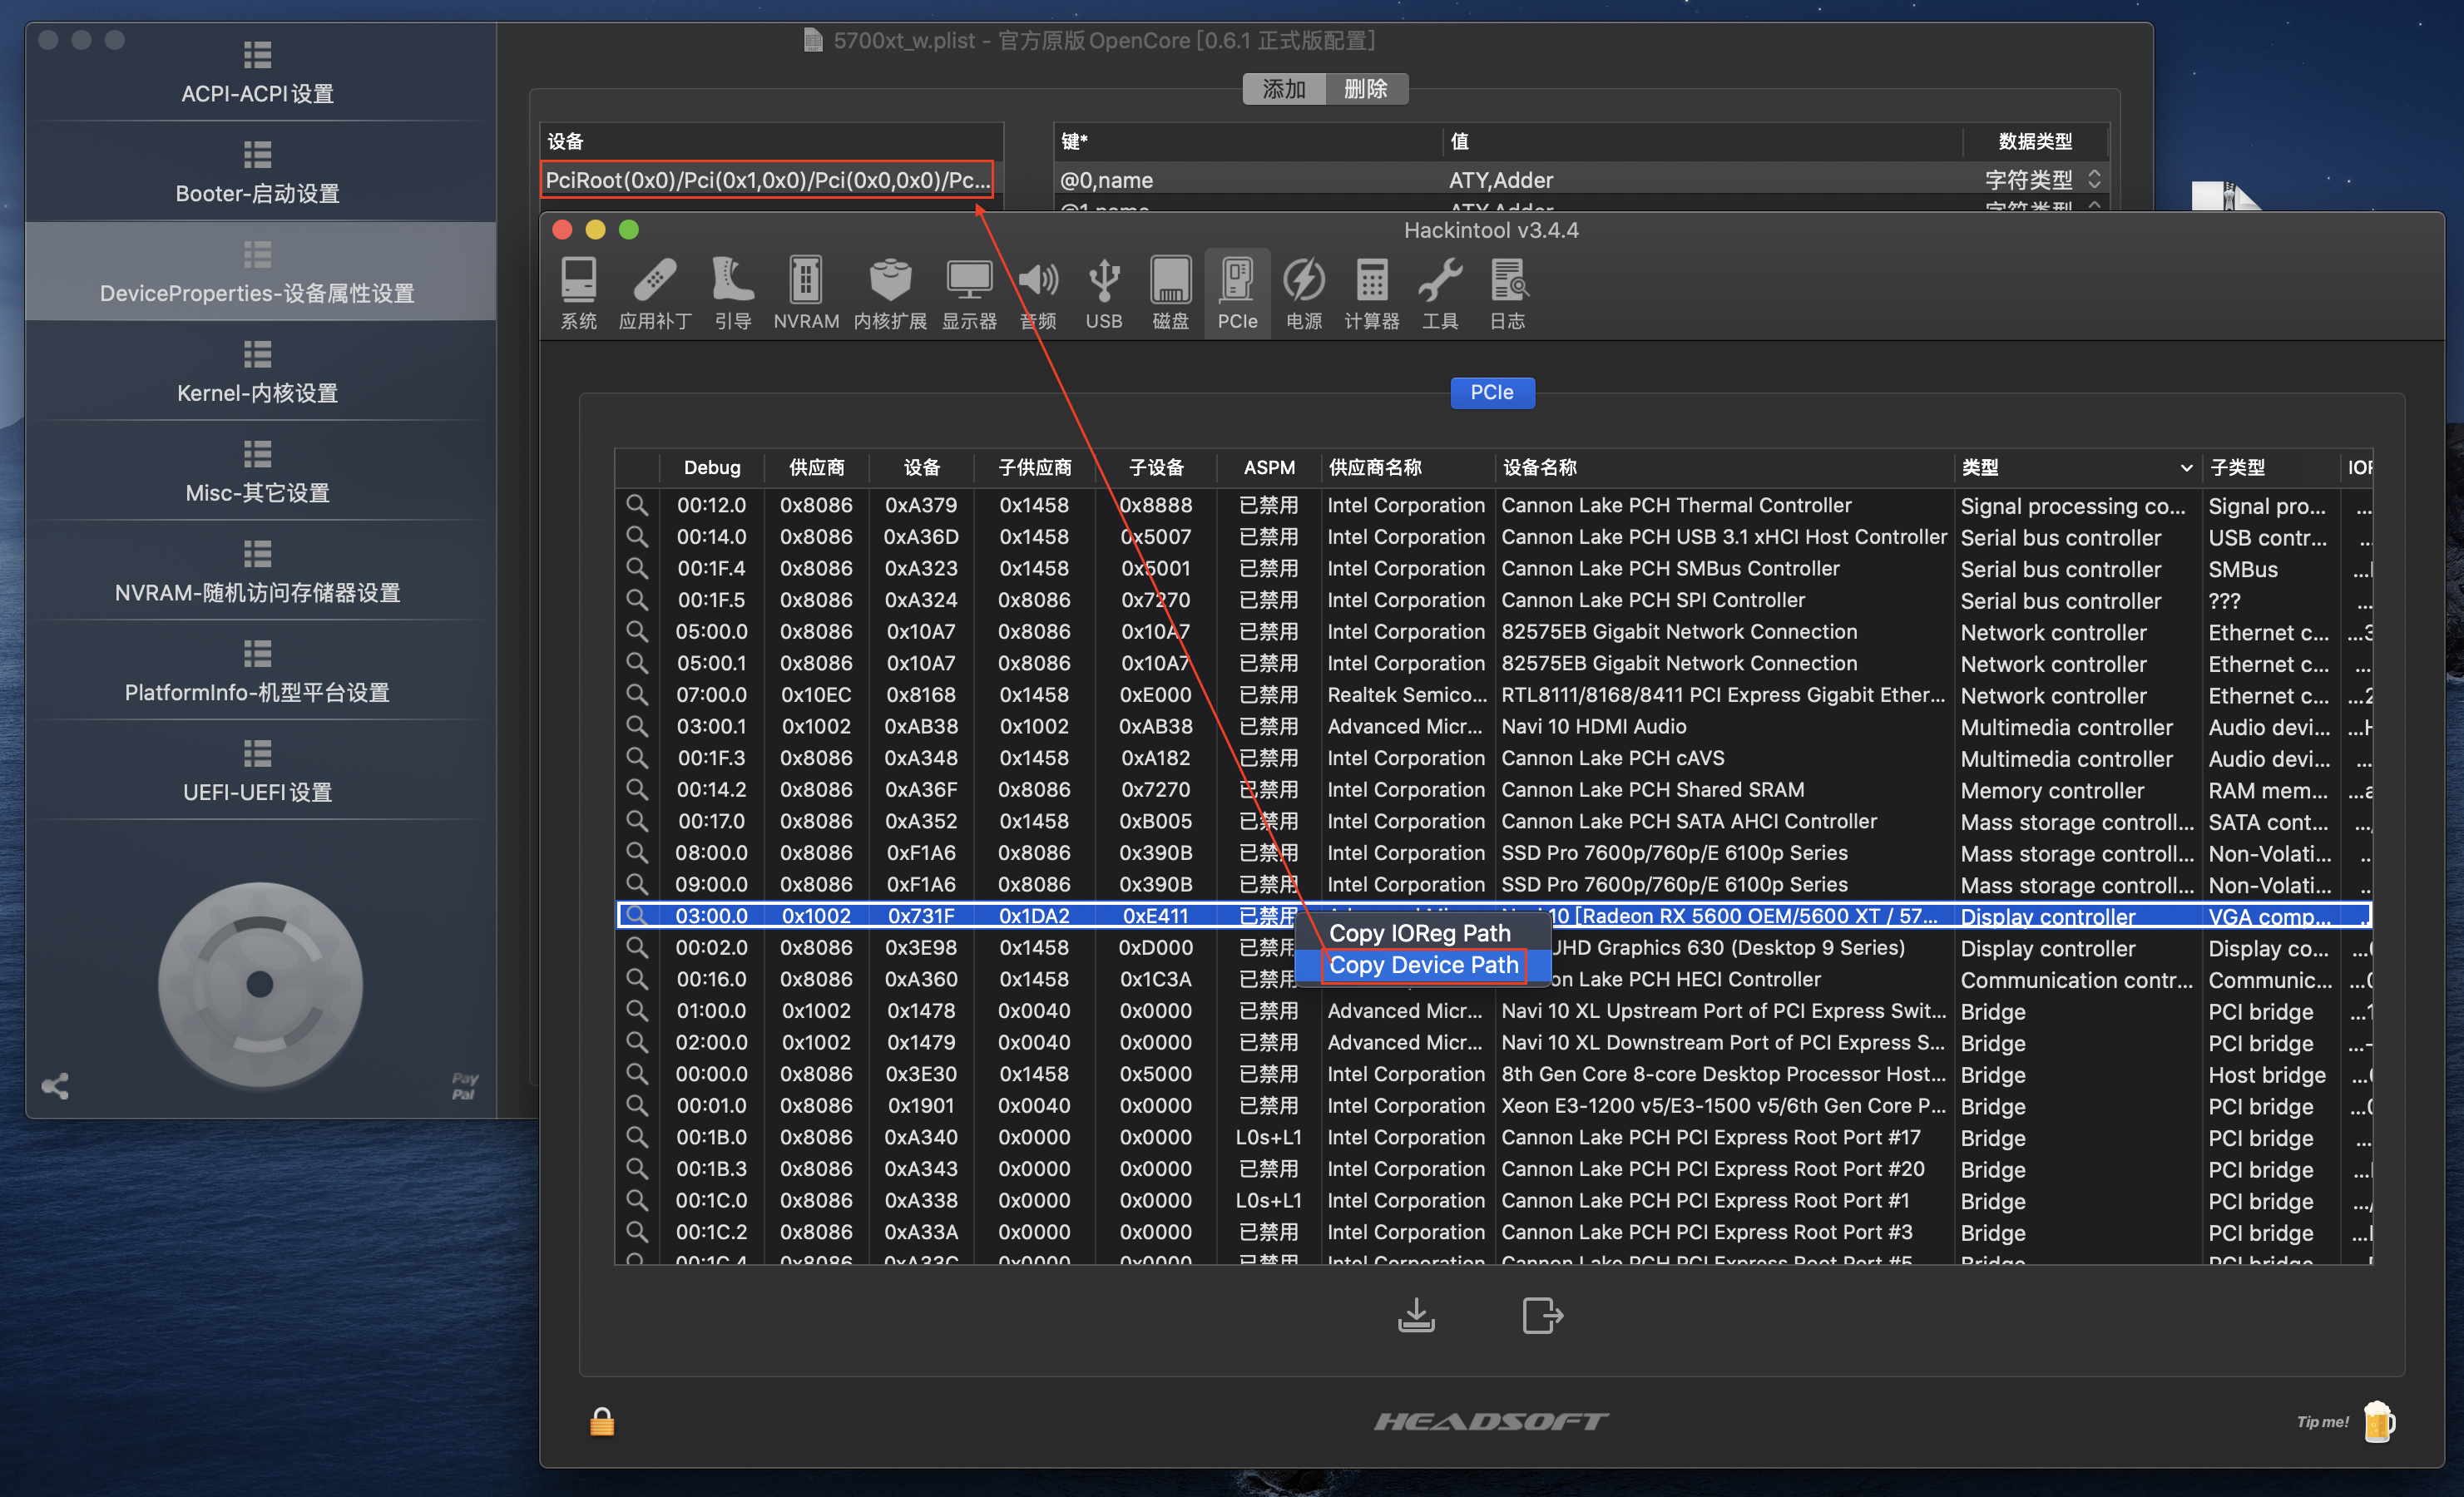Select 8th Gen Core Processor Host bridge row

1494,1073
